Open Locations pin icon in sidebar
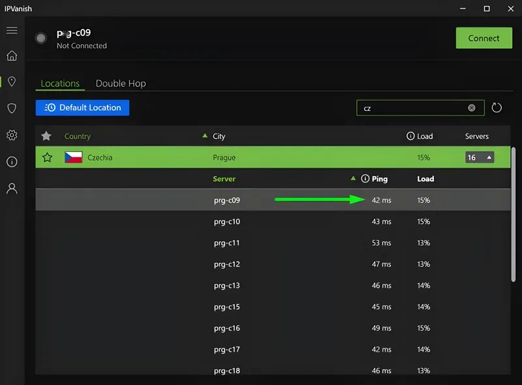Viewport: 522px width, 385px height. tap(12, 82)
